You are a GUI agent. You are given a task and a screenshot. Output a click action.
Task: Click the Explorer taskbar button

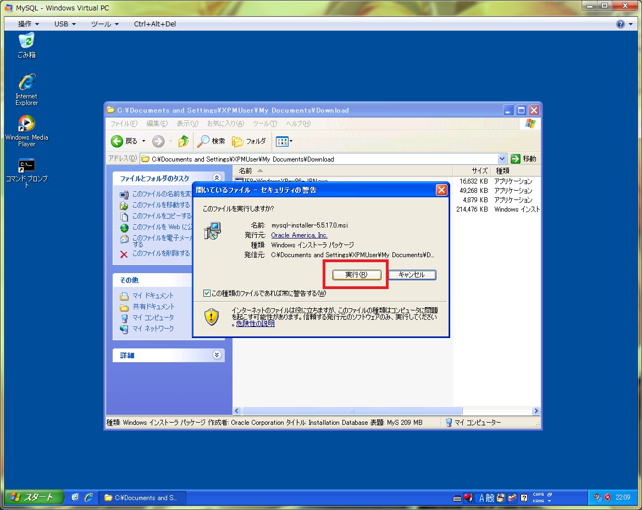[142, 498]
